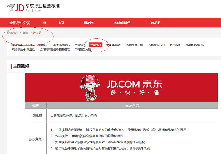This screenshot has height=154, width=221.
Task: Click the 女装 breadcrumb link
Action: (25, 33)
